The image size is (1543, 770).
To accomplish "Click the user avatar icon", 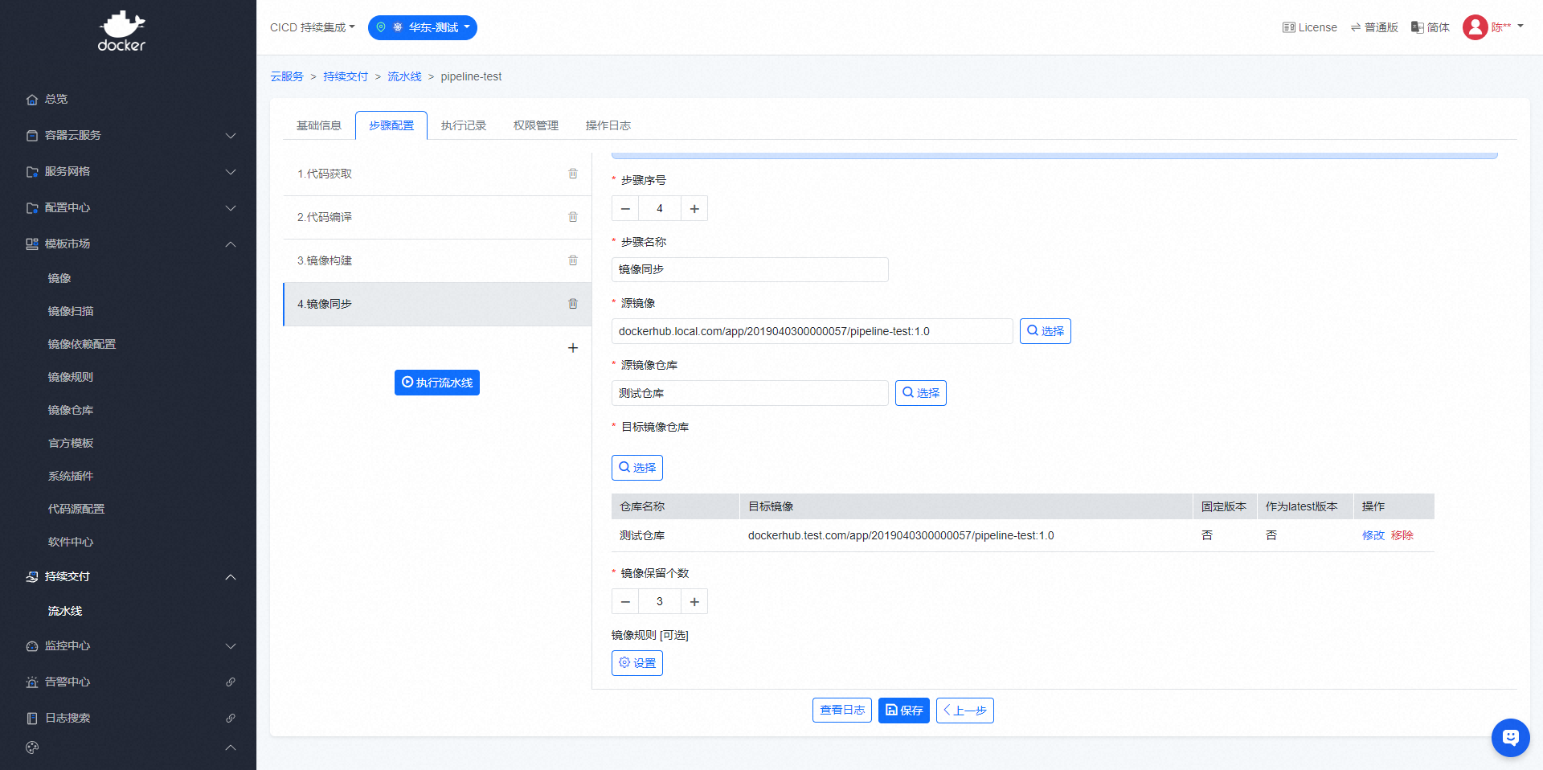I will pyautogui.click(x=1475, y=27).
